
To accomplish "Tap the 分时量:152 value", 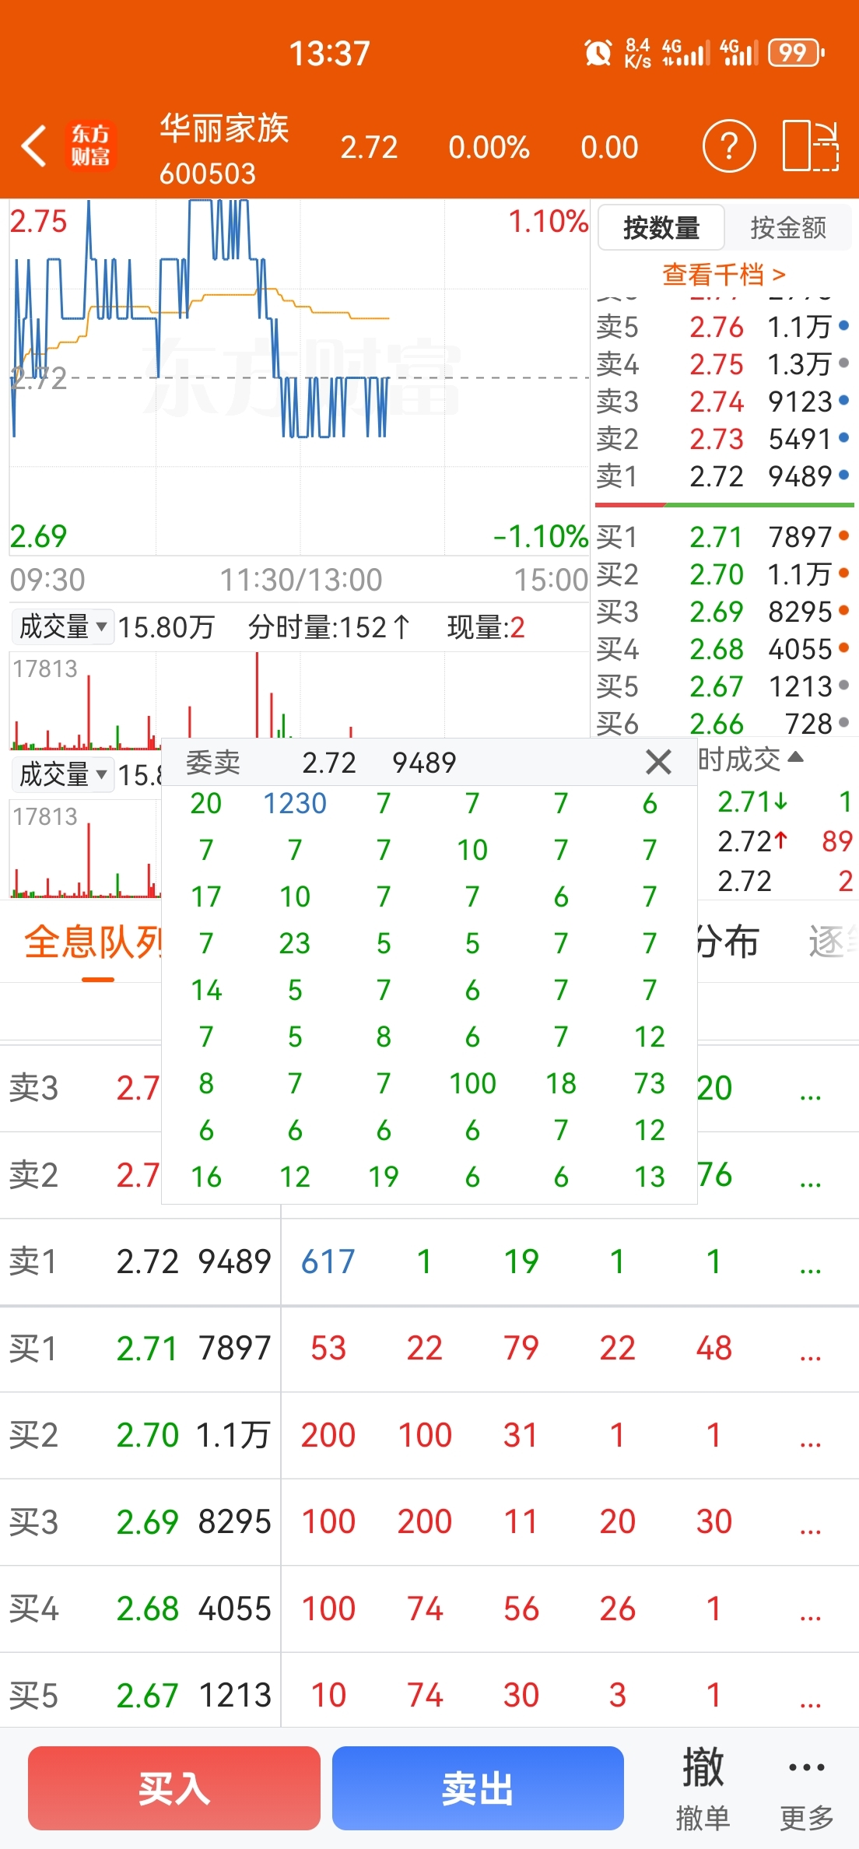I will click(329, 627).
